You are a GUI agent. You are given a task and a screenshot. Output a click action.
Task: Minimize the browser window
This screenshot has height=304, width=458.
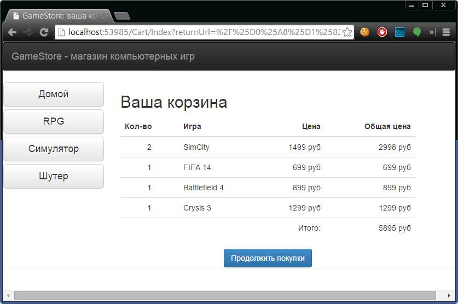pyautogui.click(x=412, y=5)
